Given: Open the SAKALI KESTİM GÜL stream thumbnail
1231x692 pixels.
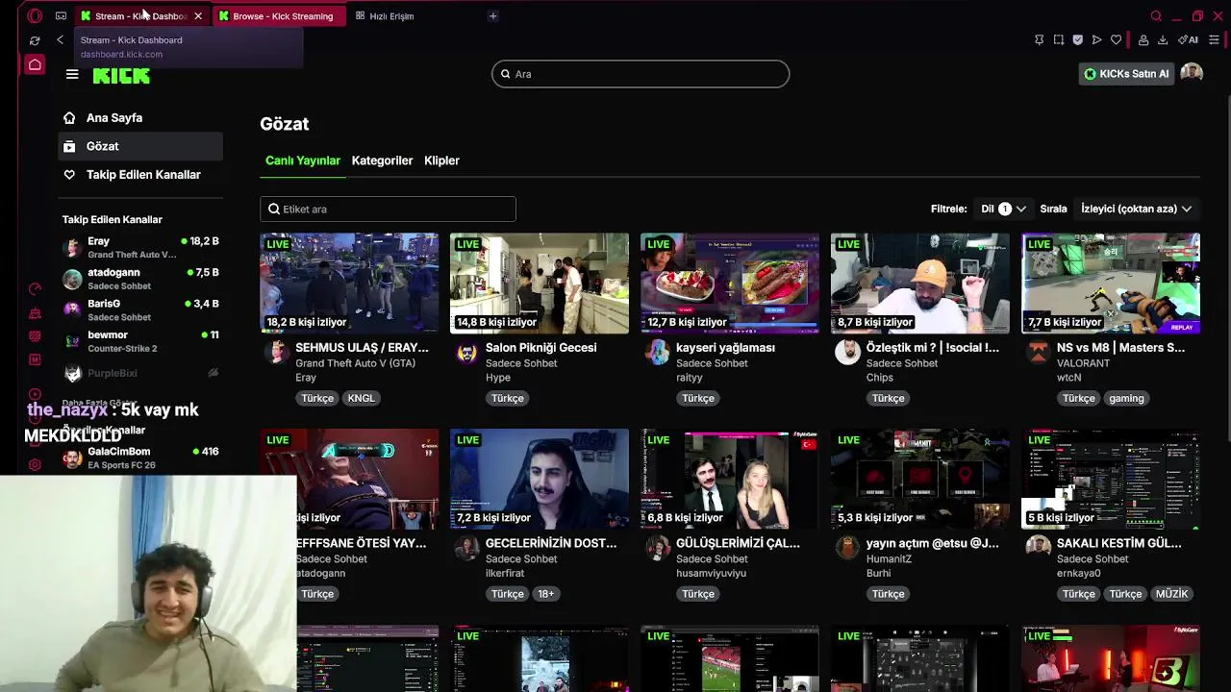Looking at the screenshot, I should [1111, 479].
